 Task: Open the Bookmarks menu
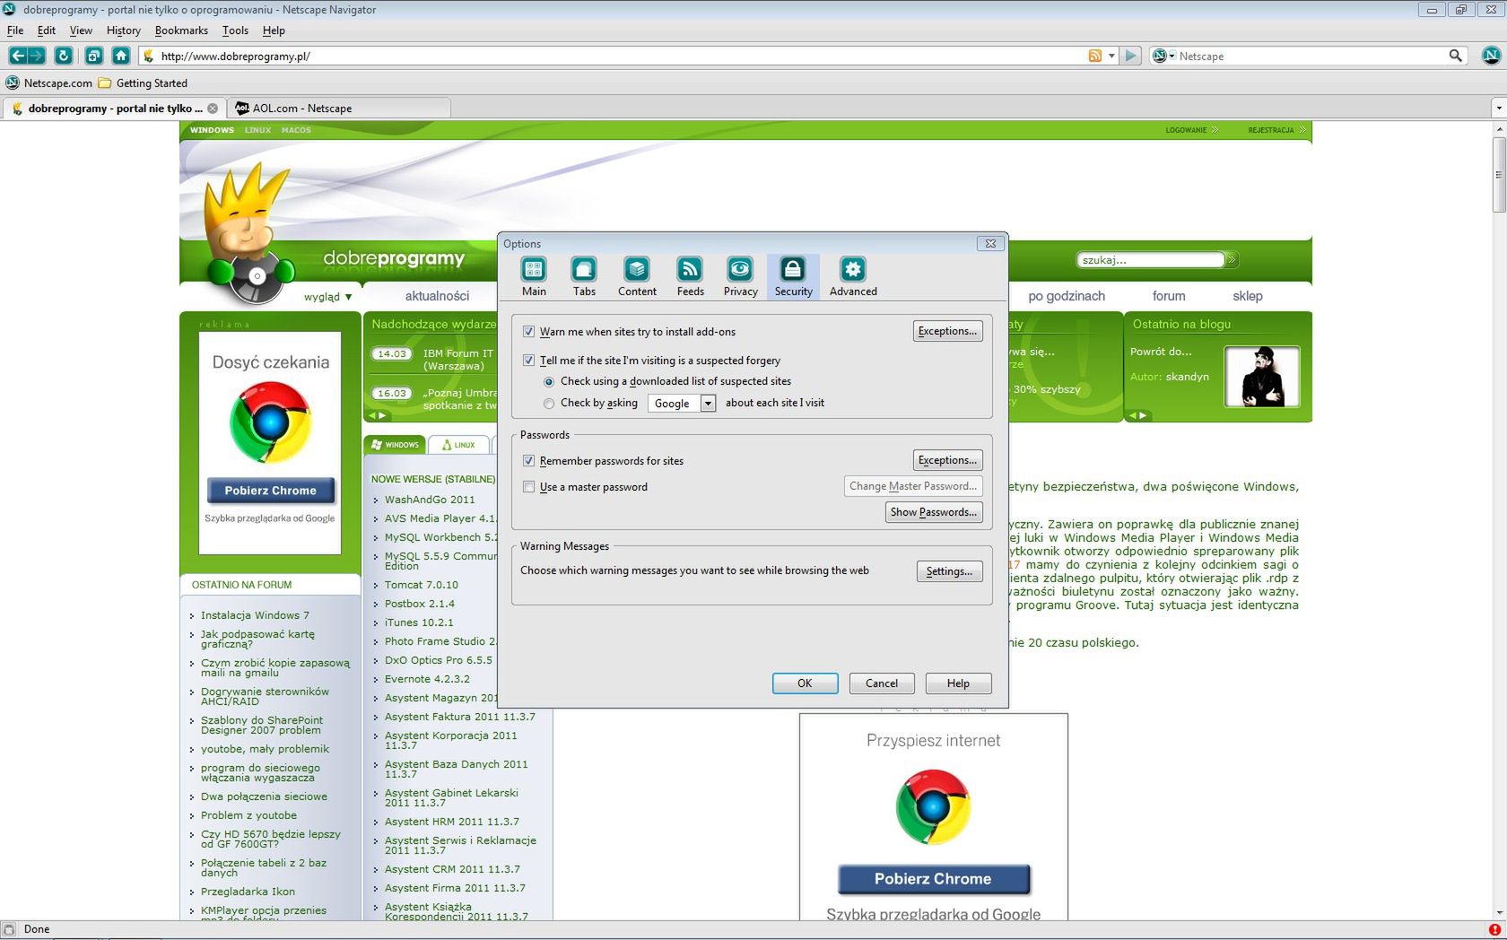[181, 30]
